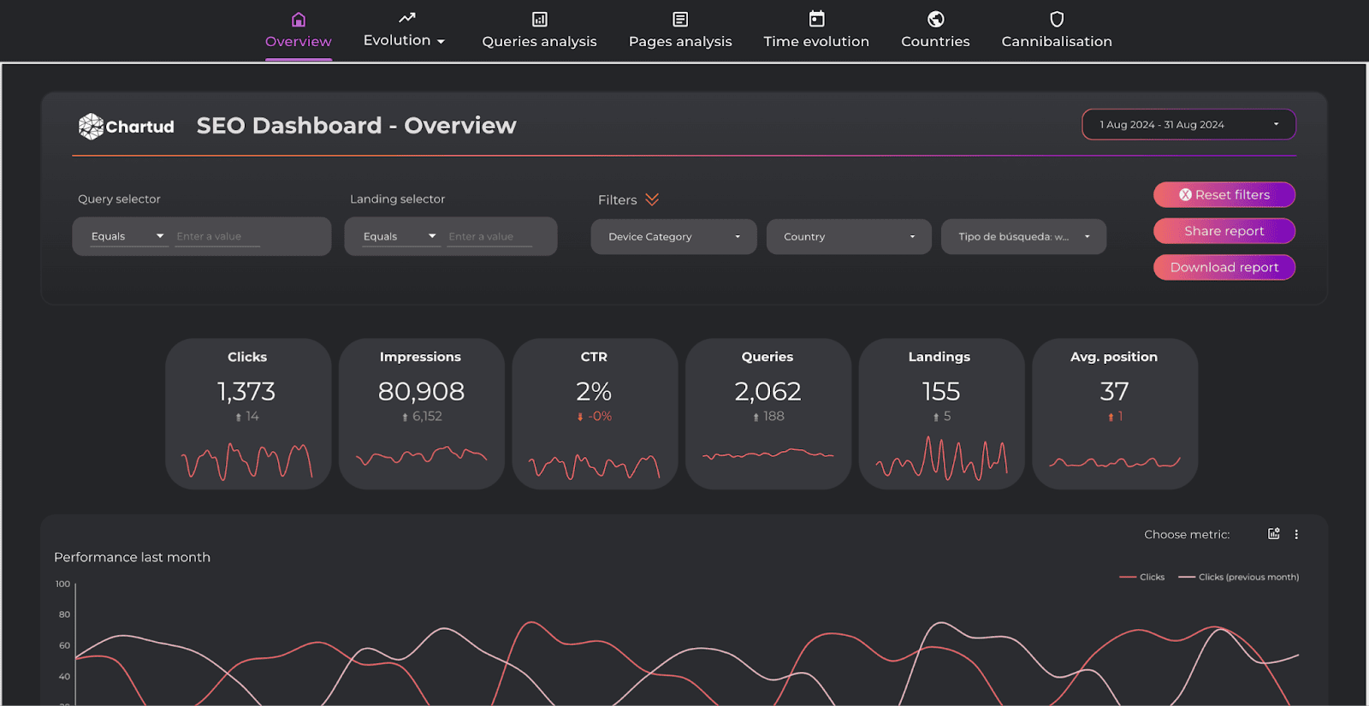Click the Queries analysis chart icon
The height and width of the screenshot is (706, 1369).
pyautogui.click(x=539, y=20)
